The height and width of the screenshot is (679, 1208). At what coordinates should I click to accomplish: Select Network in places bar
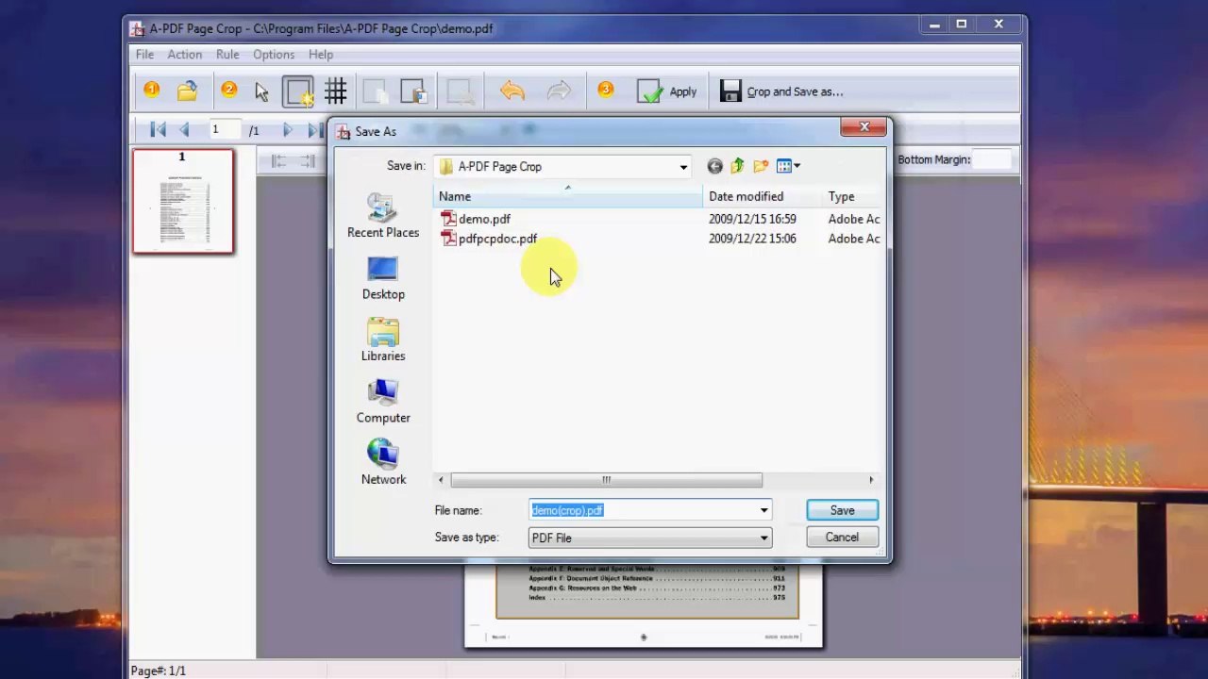(x=383, y=463)
